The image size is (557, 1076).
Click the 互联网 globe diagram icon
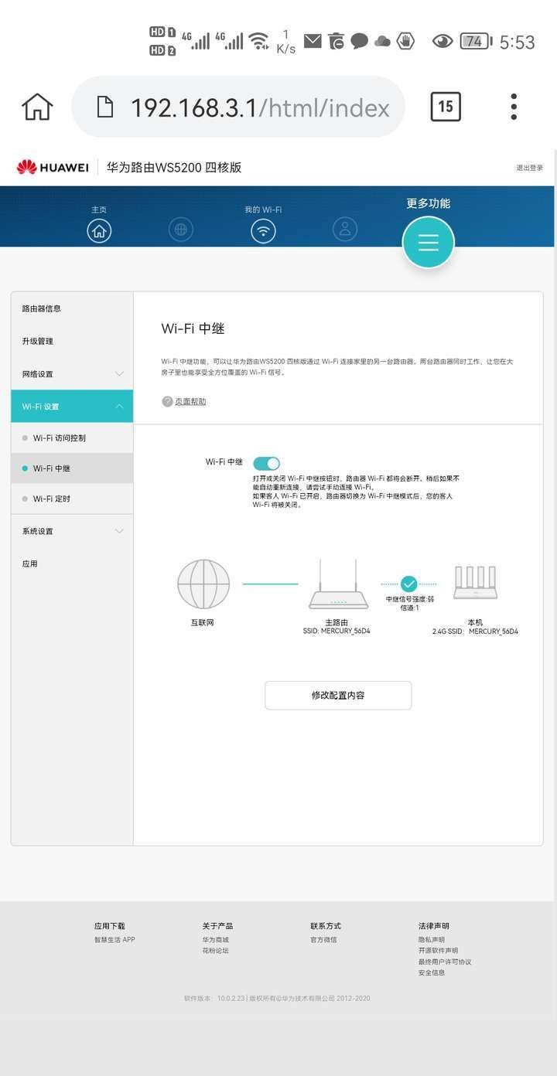[203, 584]
